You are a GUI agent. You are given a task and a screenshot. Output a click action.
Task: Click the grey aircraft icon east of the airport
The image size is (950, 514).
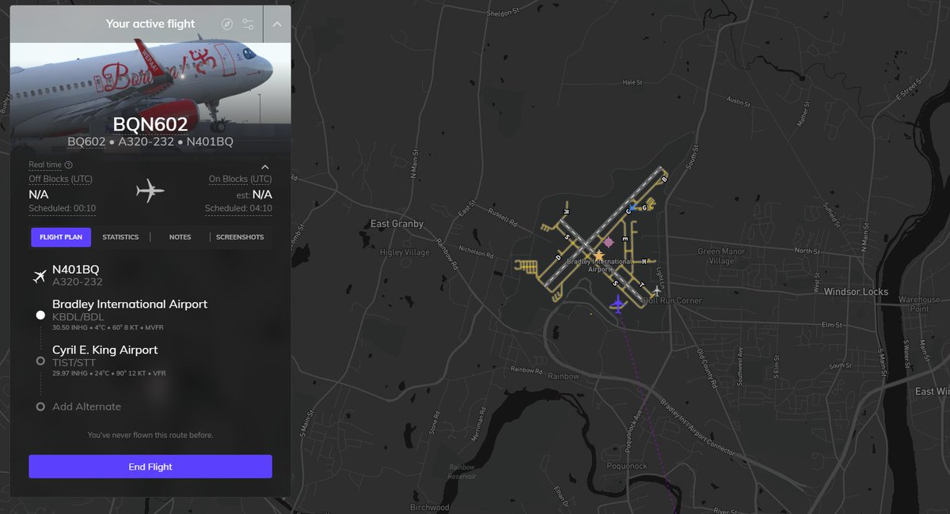[656, 290]
